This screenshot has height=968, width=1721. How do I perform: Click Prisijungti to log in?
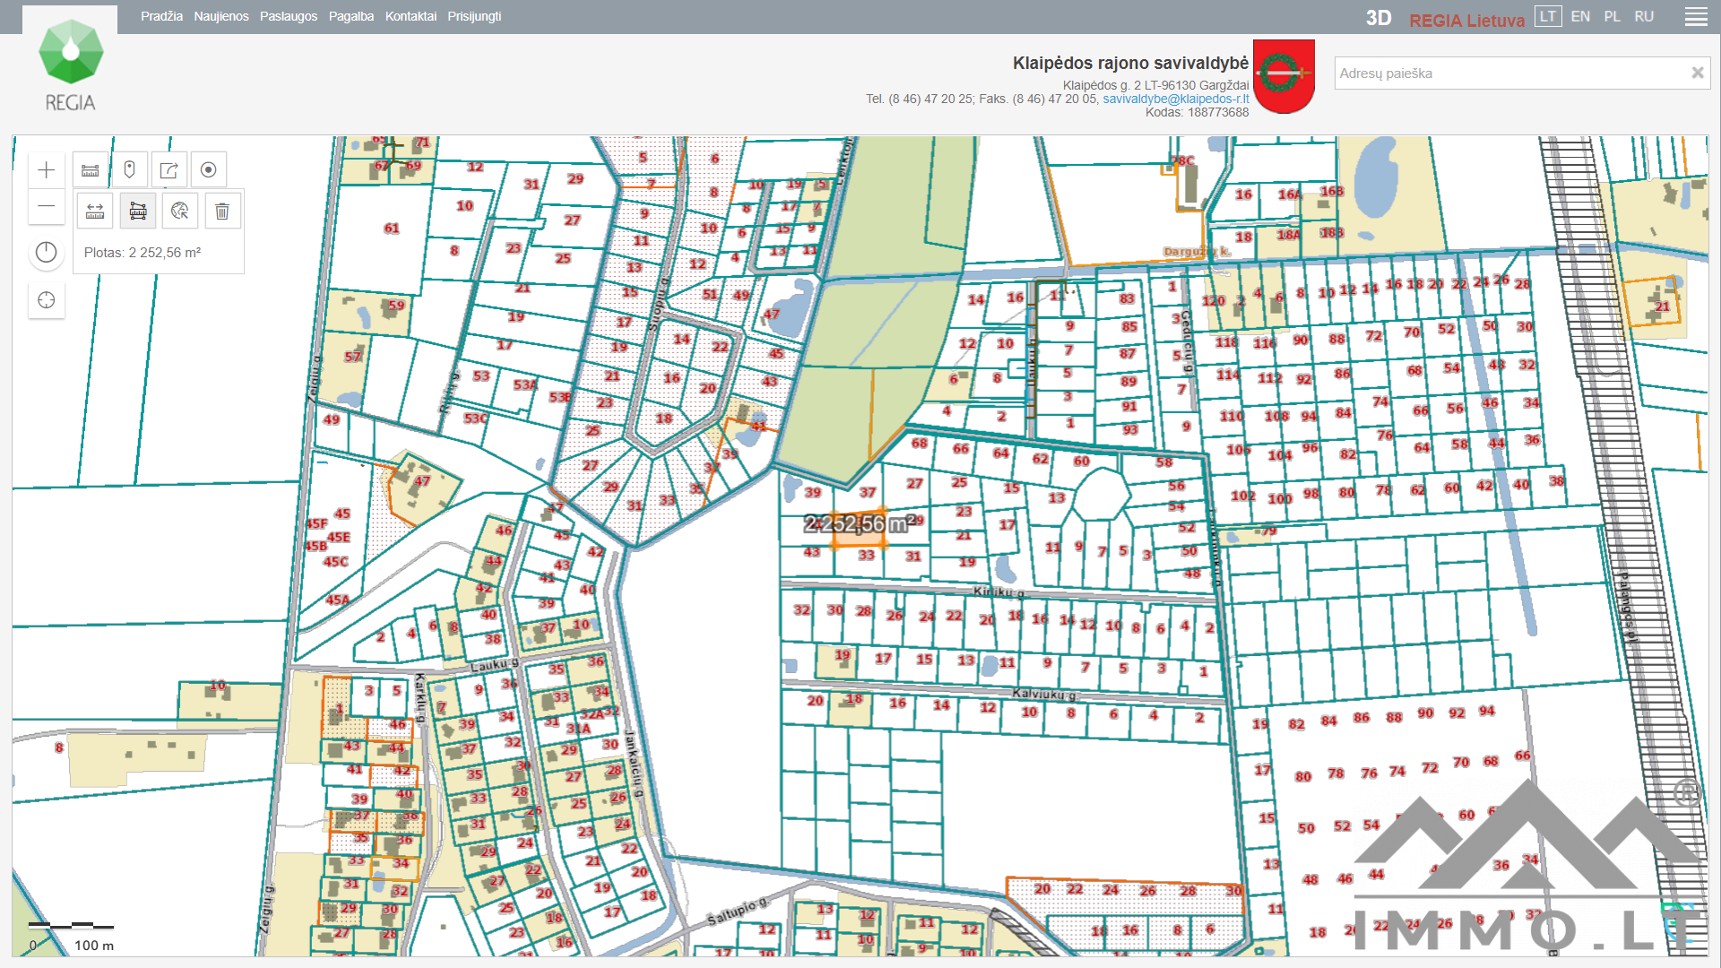(474, 16)
